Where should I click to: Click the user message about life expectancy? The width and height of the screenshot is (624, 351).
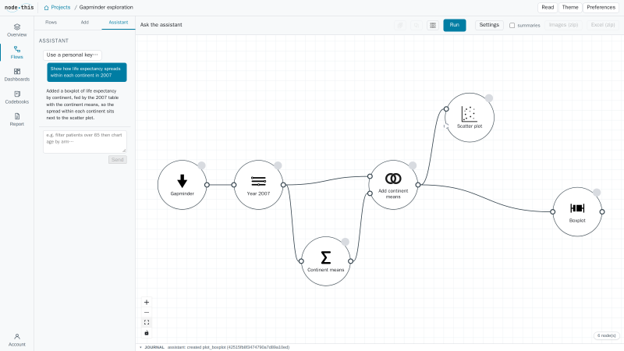coord(87,72)
